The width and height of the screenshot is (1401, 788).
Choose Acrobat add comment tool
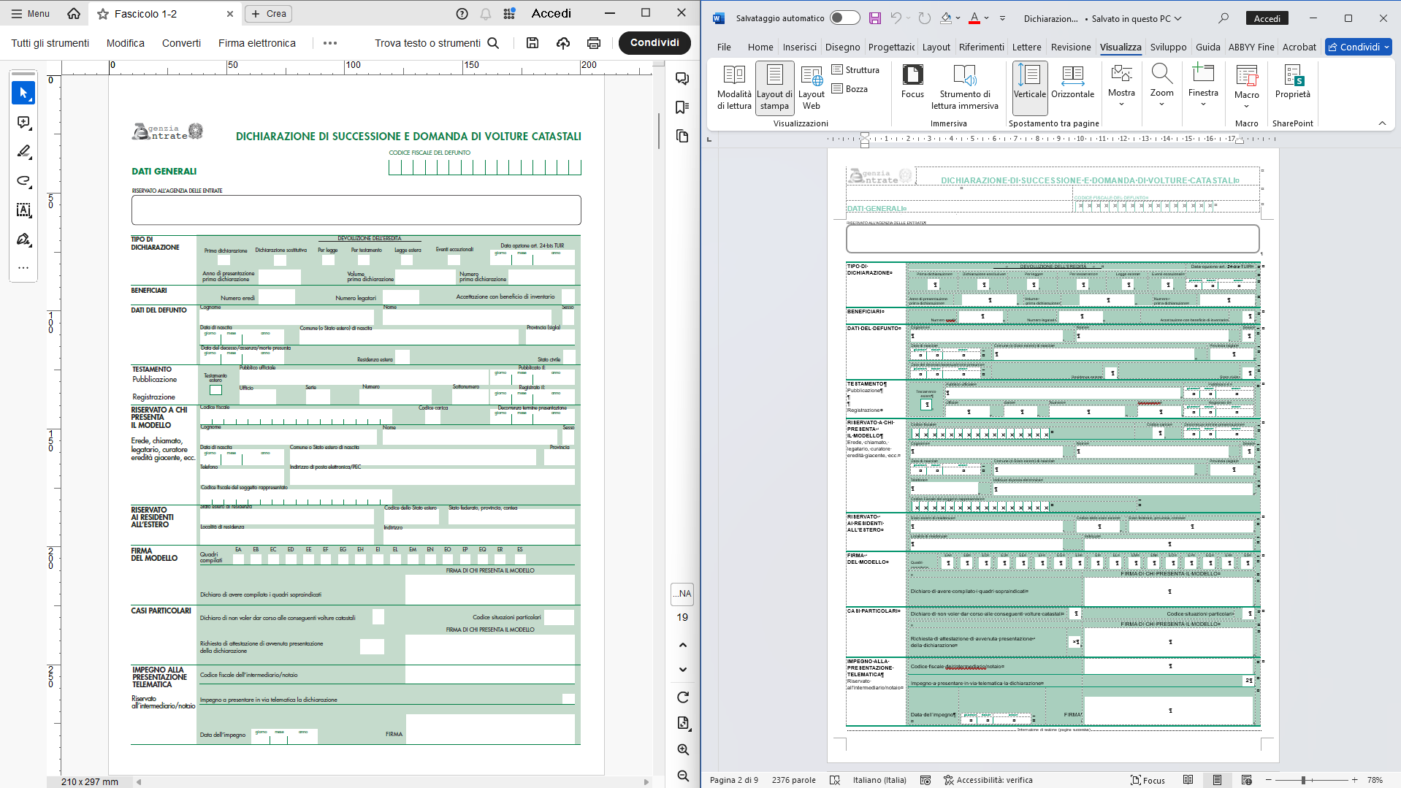[x=23, y=122]
